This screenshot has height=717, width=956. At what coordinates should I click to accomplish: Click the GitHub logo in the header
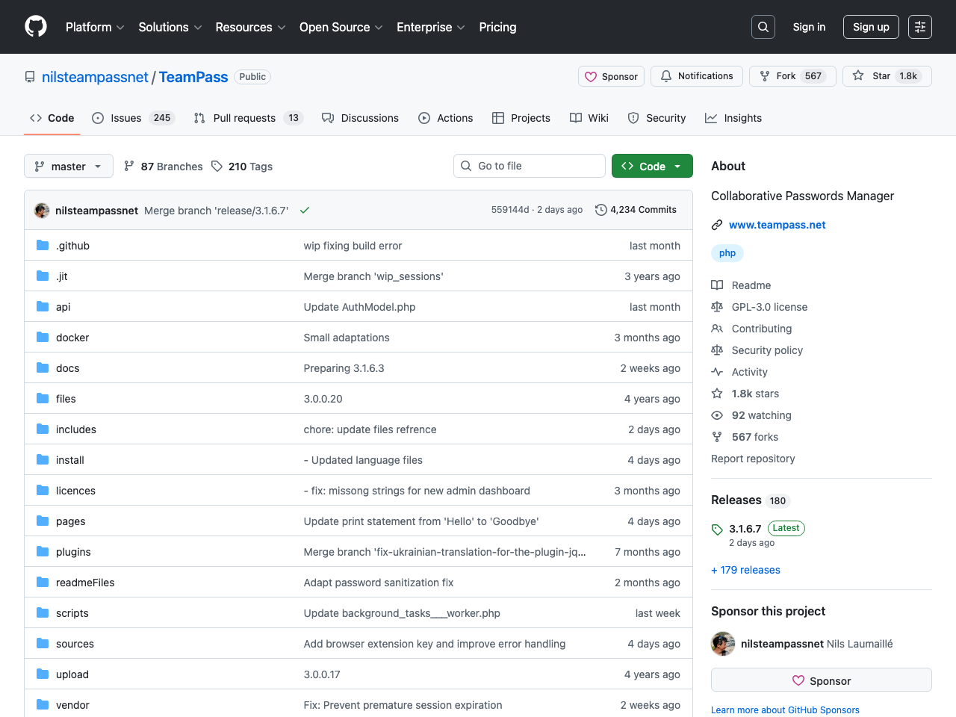(35, 26)
